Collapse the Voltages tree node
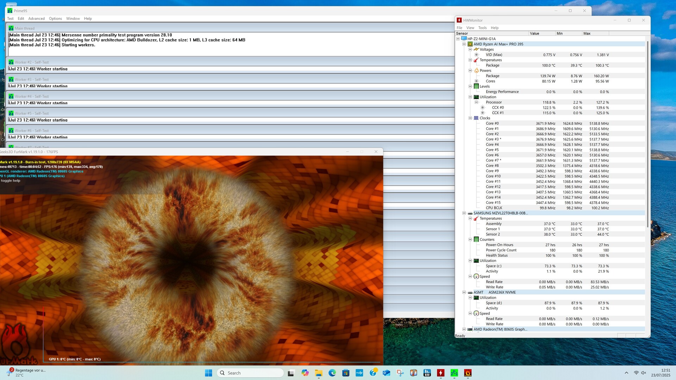 [470, 50]
